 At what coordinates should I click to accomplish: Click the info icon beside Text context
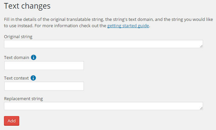tap(33, 78)
